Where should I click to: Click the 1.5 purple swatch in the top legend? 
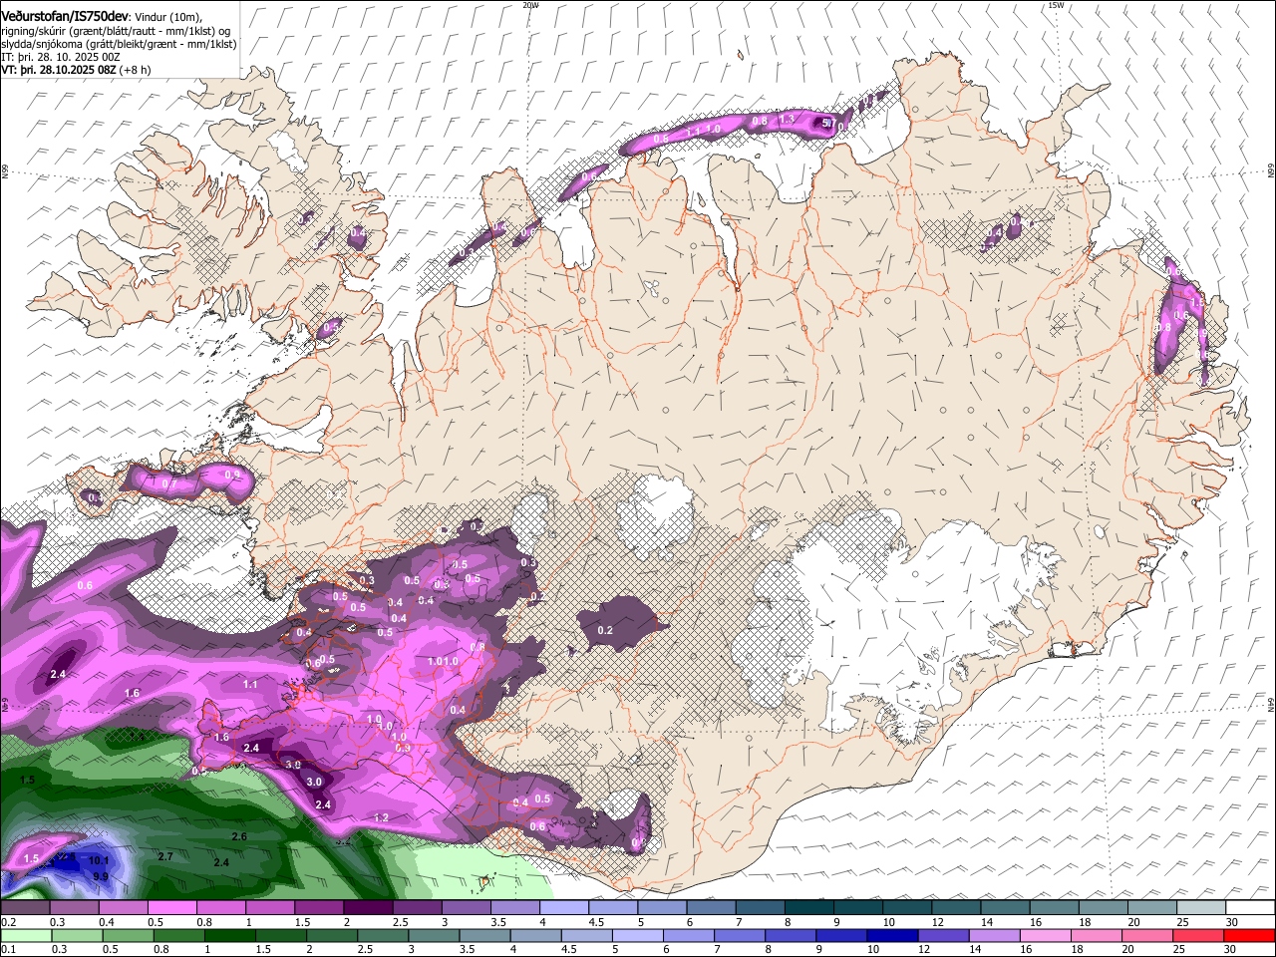(318, 908)
